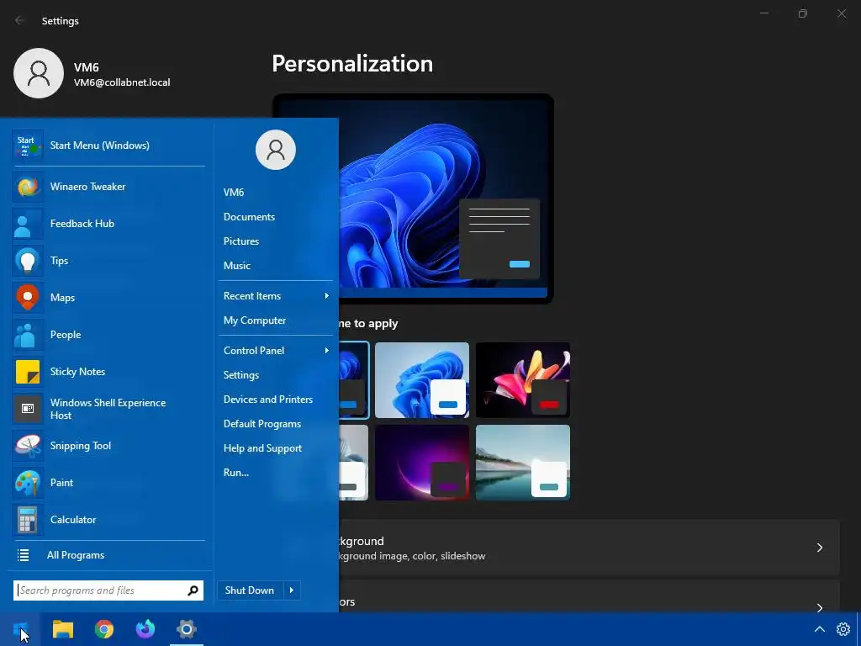Click the Shut Down button

pyautogui.click(x=250, y=590)
